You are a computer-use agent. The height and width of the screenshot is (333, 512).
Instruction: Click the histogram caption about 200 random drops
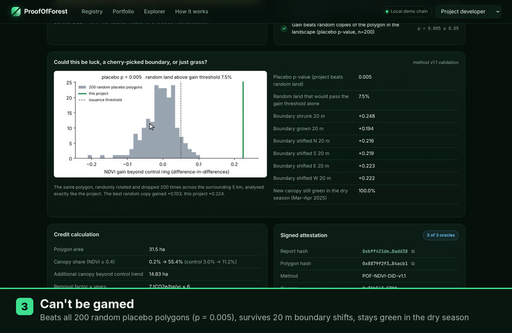[159, 190]
